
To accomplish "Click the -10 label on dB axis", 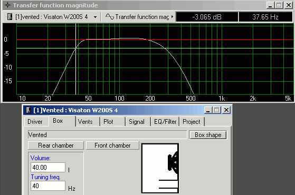I will 8,67.
